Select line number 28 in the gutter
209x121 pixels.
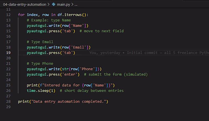[x=8, y=101]
